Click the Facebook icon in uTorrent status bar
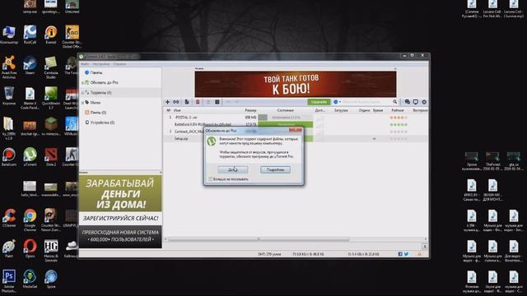The height and width of the screenshot is (296, 527). click(400, 254)
